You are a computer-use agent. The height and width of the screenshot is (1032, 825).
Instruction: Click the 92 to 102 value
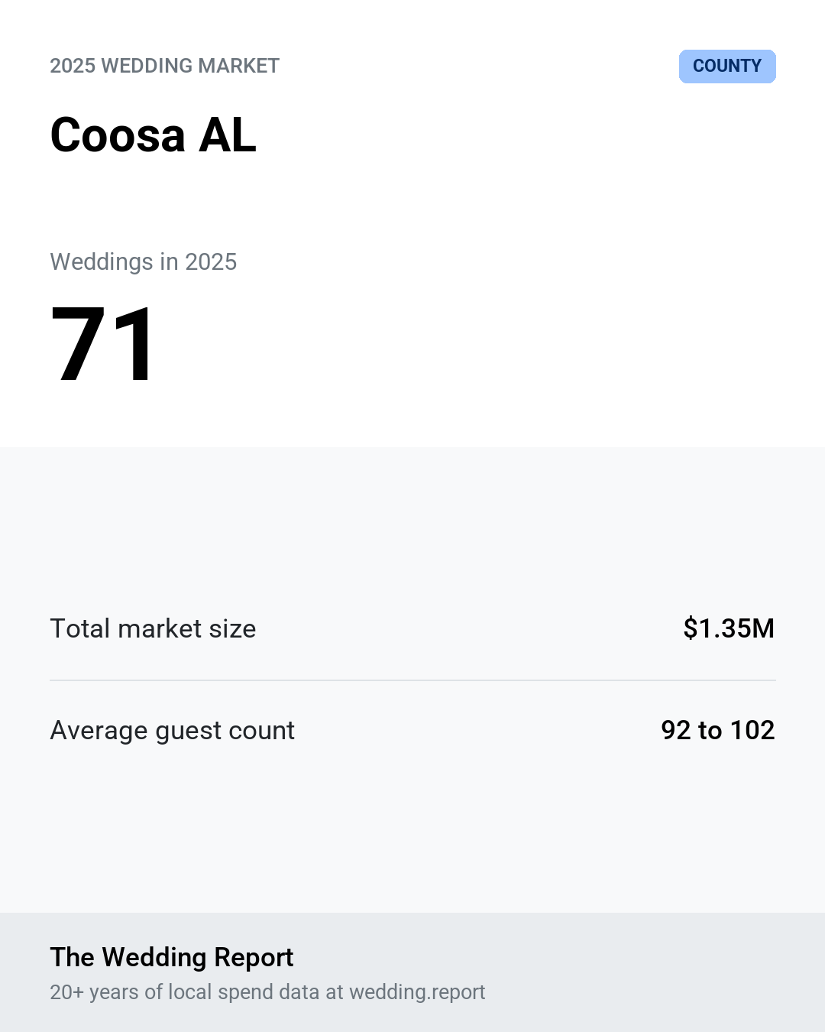pyautogui.click(x=718, y=730)
